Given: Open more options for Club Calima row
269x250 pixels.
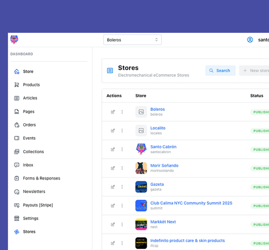Looking at the screenshot, I should (122, 205).
